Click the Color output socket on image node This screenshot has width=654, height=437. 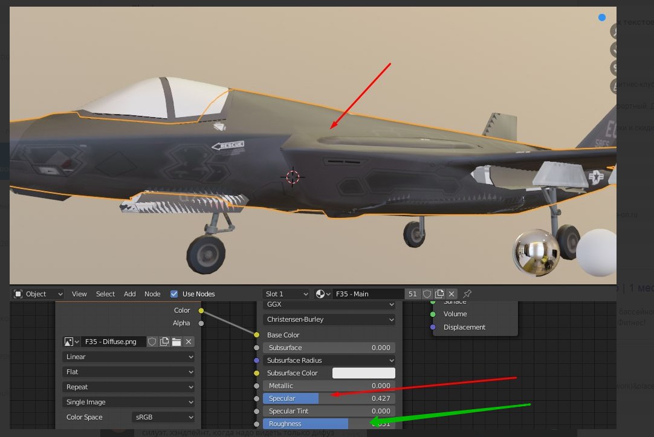(201, 310)
